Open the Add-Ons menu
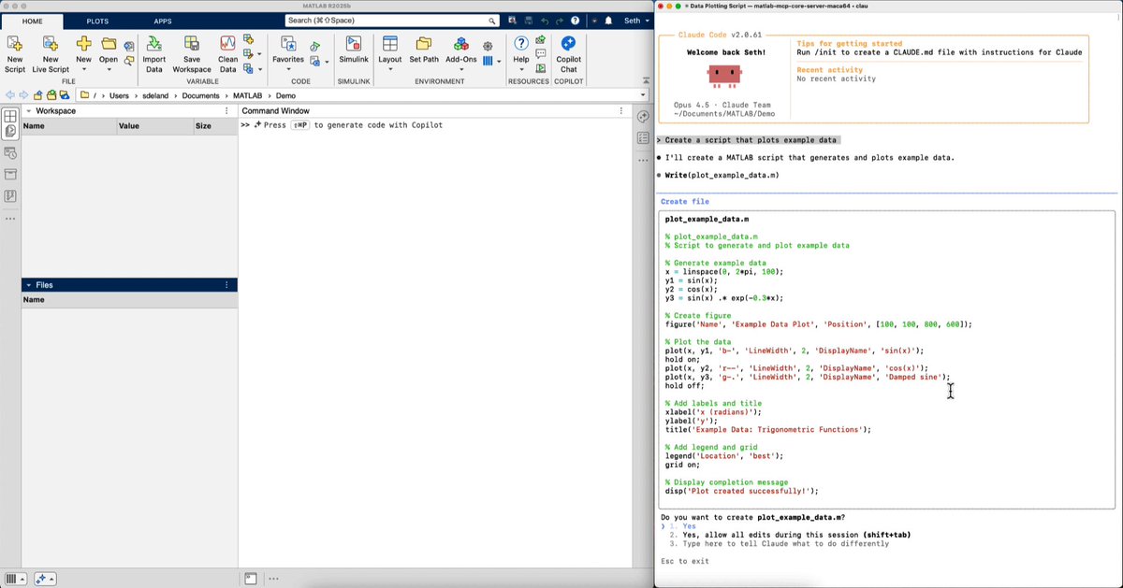Screen dimensions: 1123x588 click(461, 54)
